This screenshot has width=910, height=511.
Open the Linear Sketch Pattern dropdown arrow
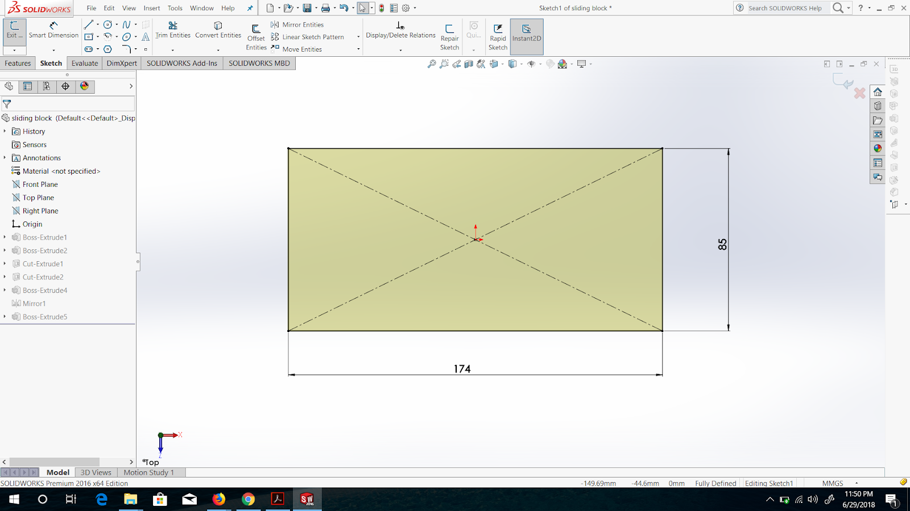tap(358, 37)
